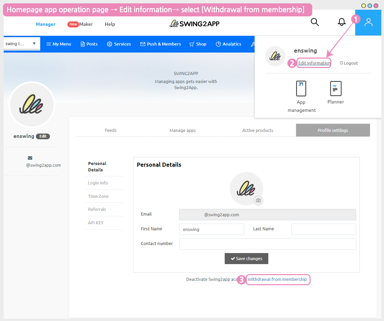Open the Planner document icon
384x321 pixels.
(x=336, y=89)
